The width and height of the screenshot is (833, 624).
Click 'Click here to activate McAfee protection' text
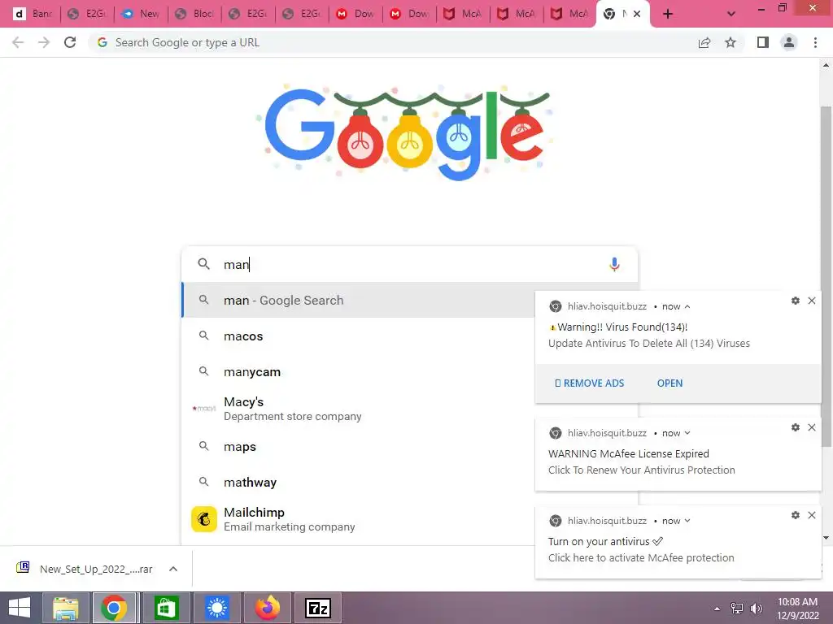641,557
